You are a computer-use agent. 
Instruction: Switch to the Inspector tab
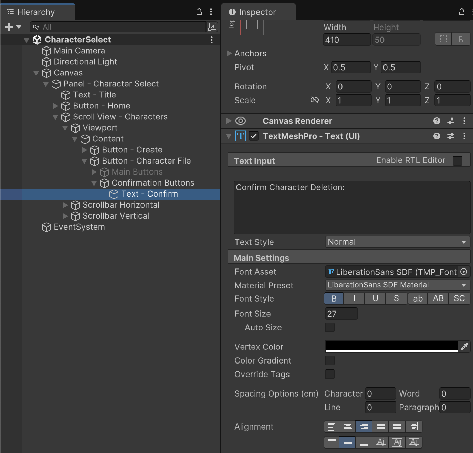point(257,12)
